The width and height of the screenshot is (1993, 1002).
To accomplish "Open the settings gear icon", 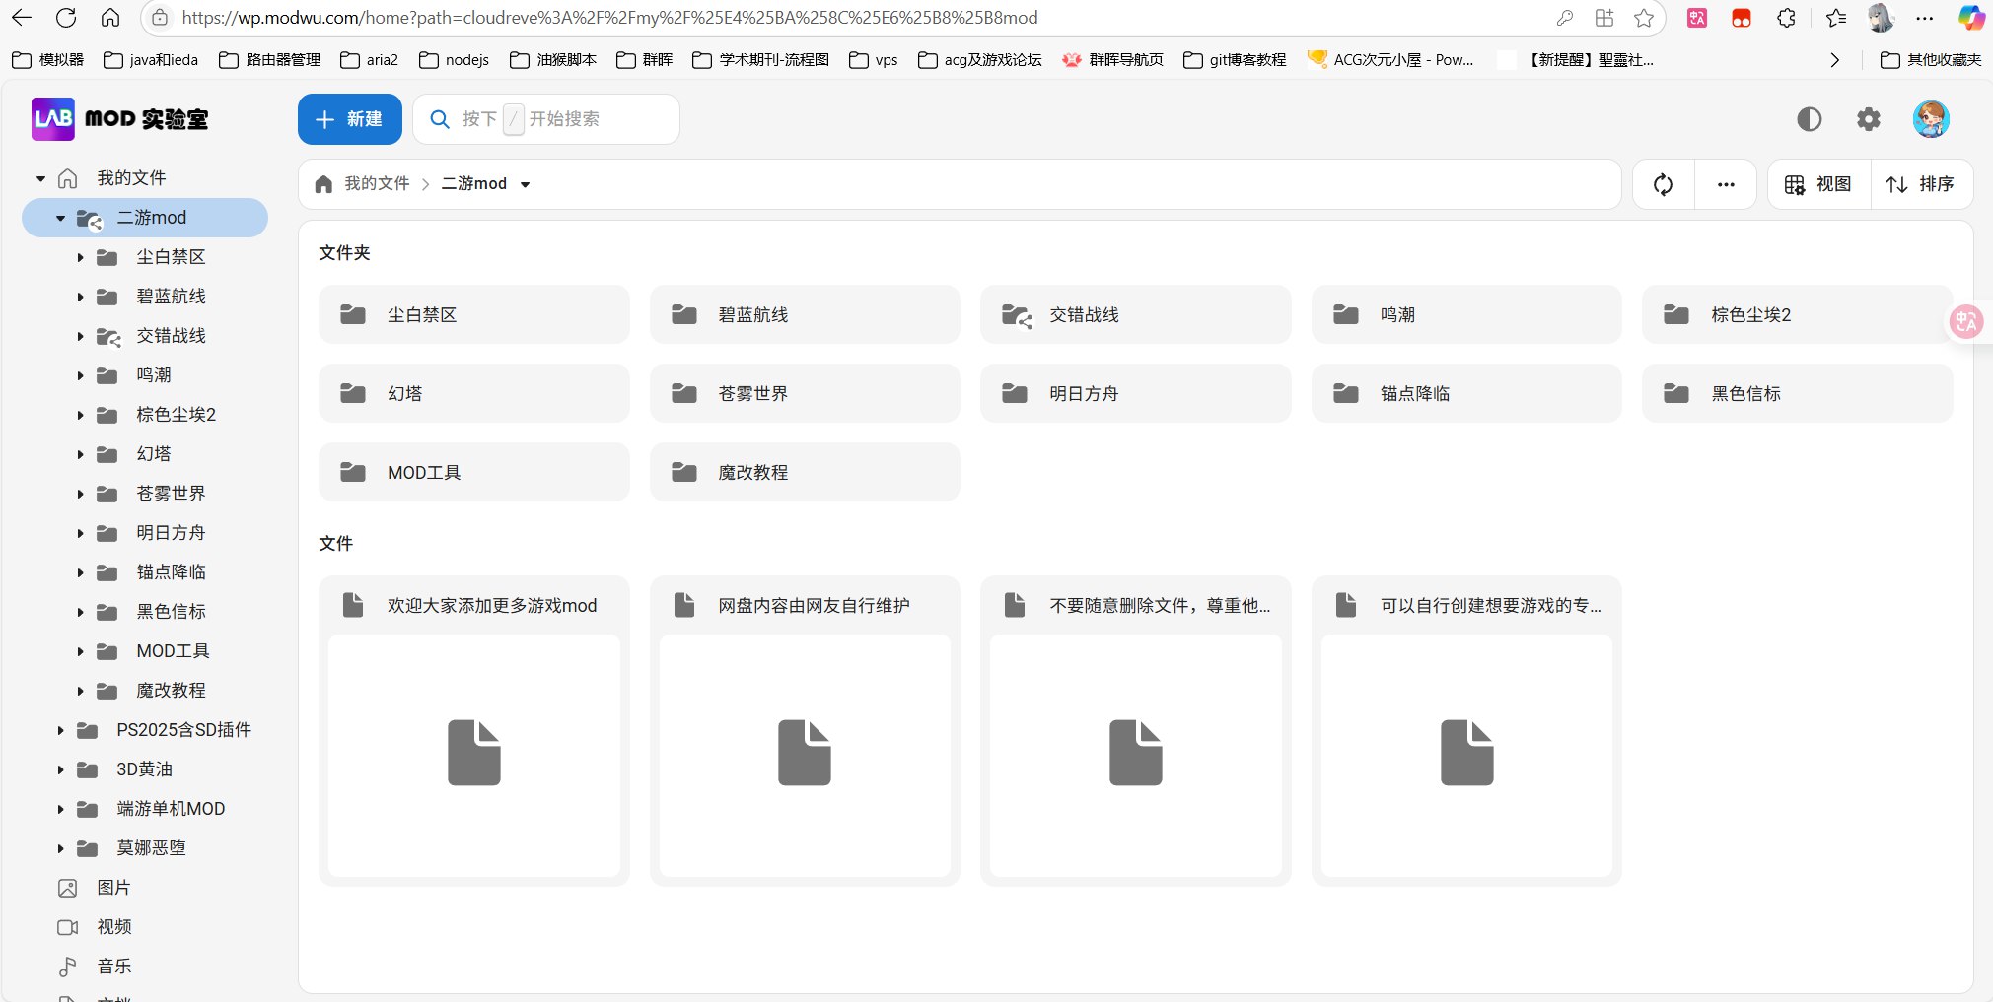I will 1869,118.
